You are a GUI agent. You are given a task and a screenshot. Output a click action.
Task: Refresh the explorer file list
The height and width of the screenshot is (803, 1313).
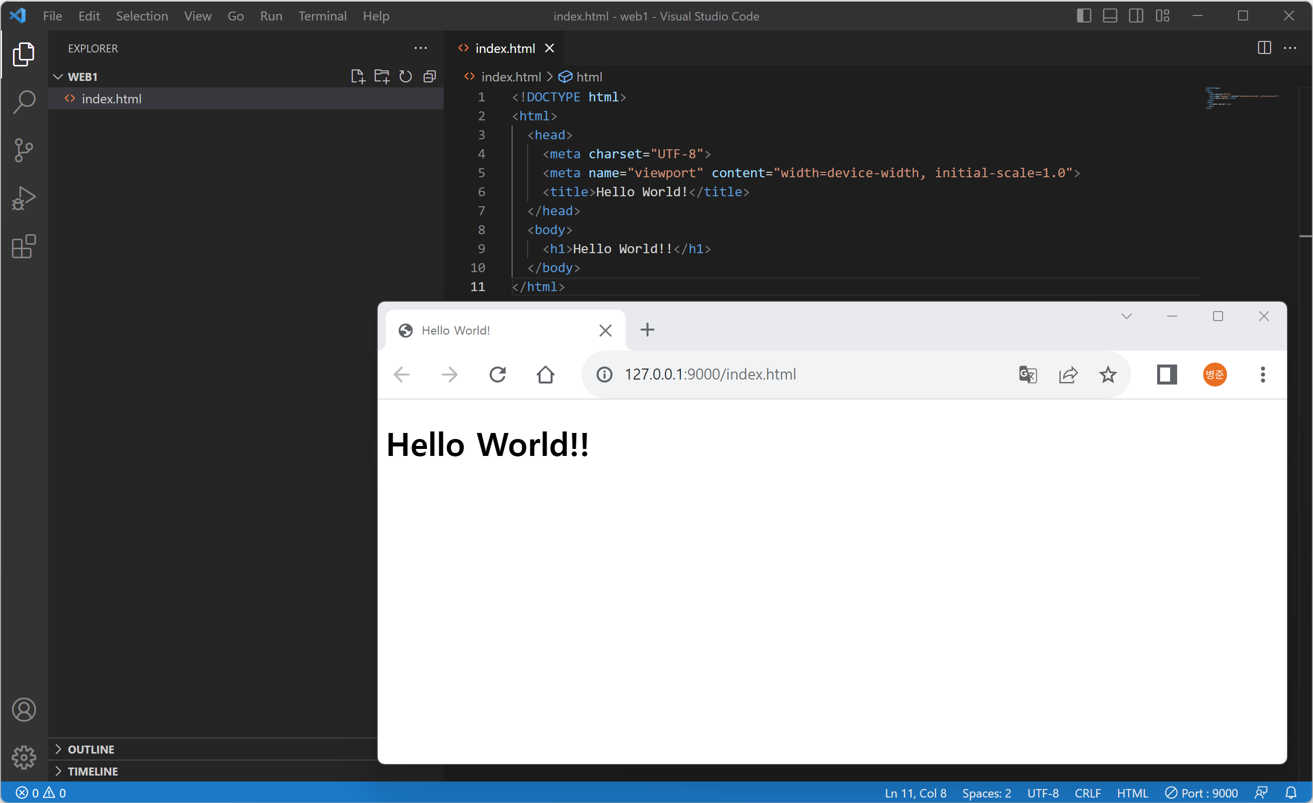coord(406,77)
